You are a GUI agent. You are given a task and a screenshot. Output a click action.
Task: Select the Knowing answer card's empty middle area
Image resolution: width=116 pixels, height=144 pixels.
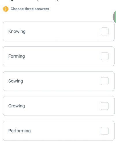tap(63, 31)
